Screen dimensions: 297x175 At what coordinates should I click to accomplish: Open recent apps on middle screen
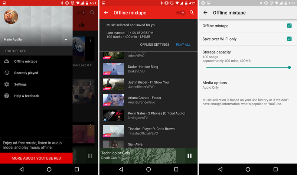176,169
